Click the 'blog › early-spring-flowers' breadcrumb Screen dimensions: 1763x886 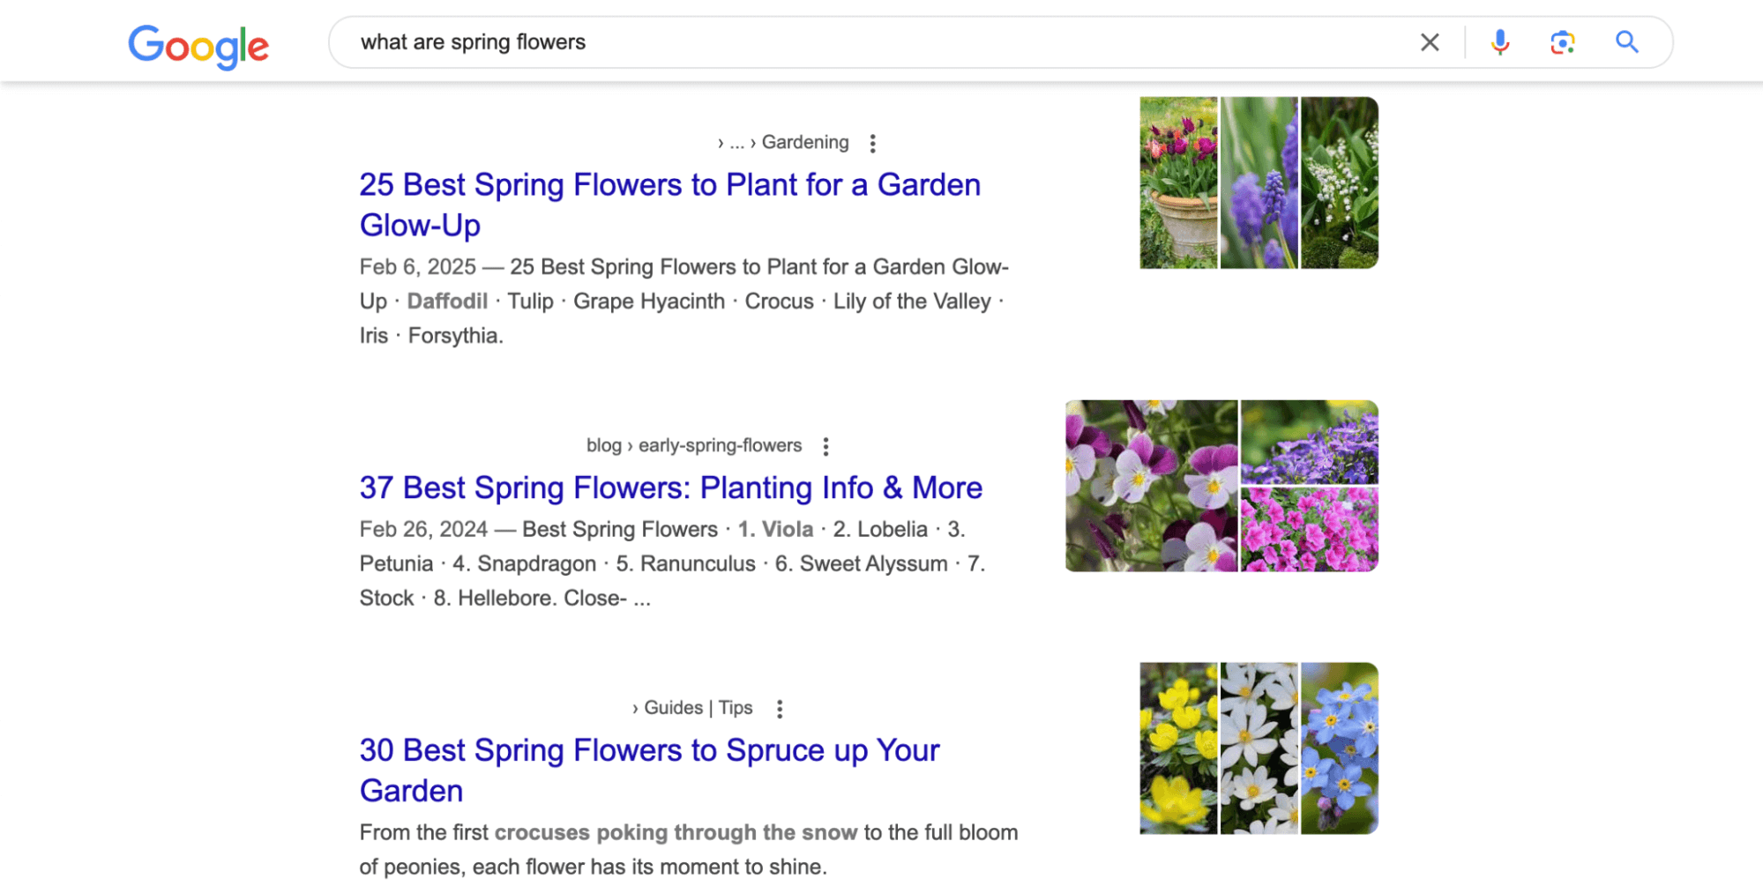694,445
